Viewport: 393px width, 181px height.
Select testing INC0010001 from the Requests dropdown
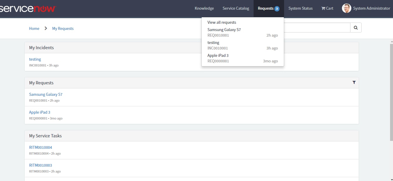213,42
